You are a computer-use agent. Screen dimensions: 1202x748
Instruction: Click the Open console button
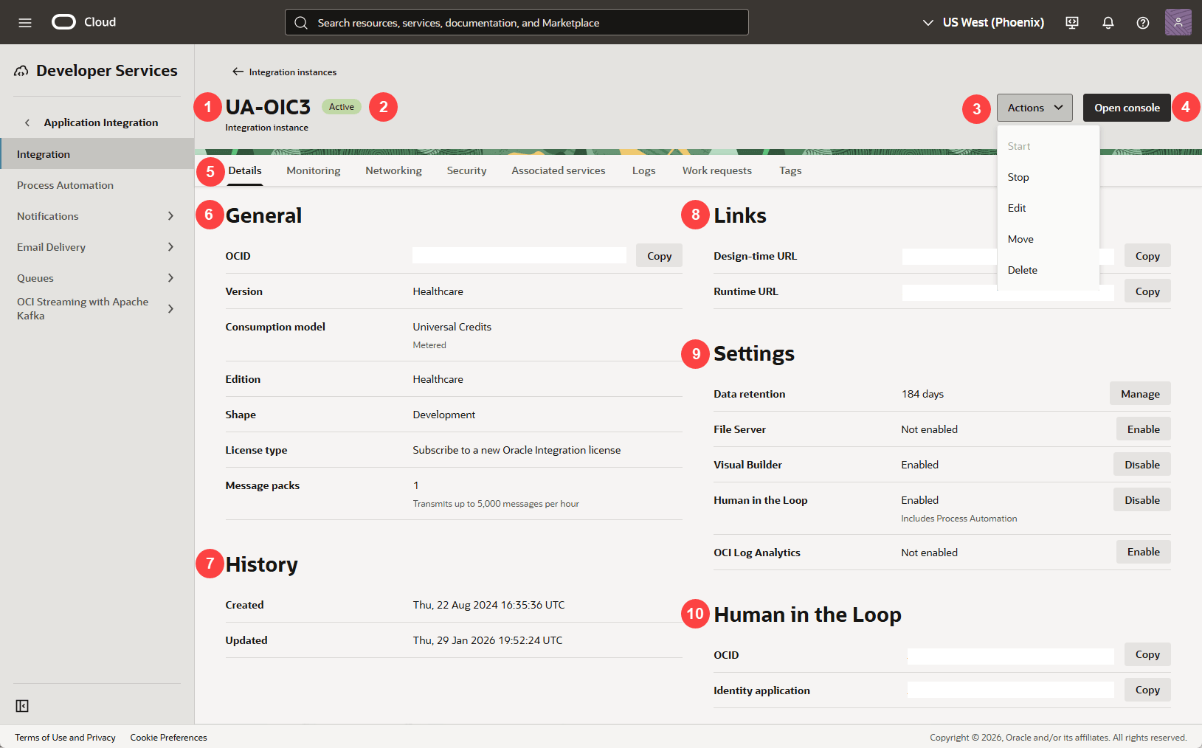click(1127, 108)
